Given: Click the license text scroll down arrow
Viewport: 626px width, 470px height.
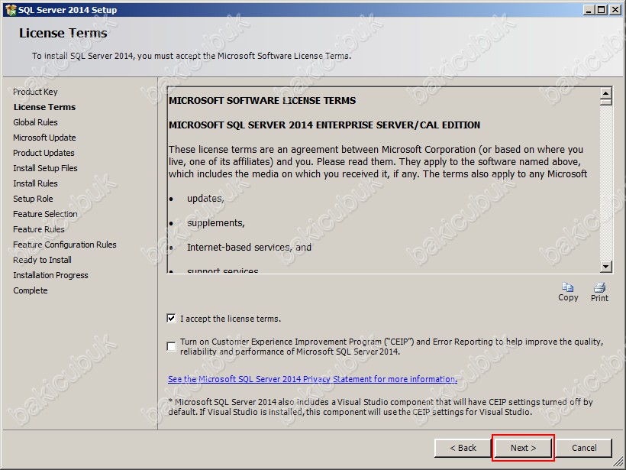Looking at the screenshot, I should (x=605, y=267).
